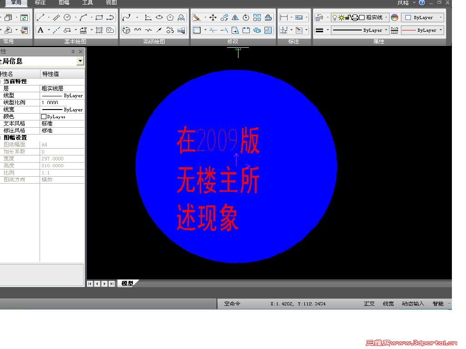Image resolution: width=466 pixels, height=349 pixels.
Task: Toggle layer print printer icon
Action: [x=355, y=18]
